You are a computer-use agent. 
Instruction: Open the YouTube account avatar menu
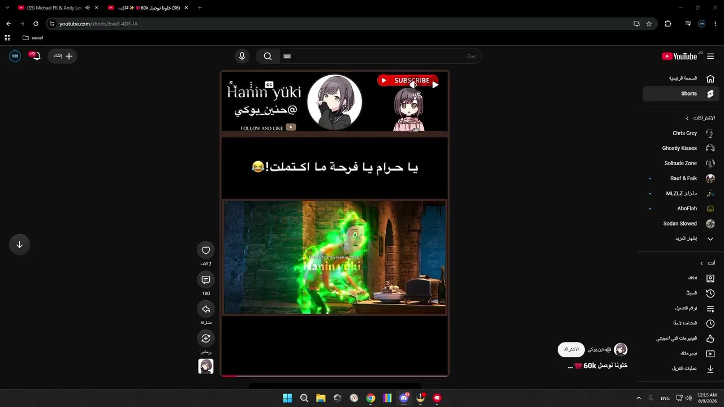[x=15, y=56]
